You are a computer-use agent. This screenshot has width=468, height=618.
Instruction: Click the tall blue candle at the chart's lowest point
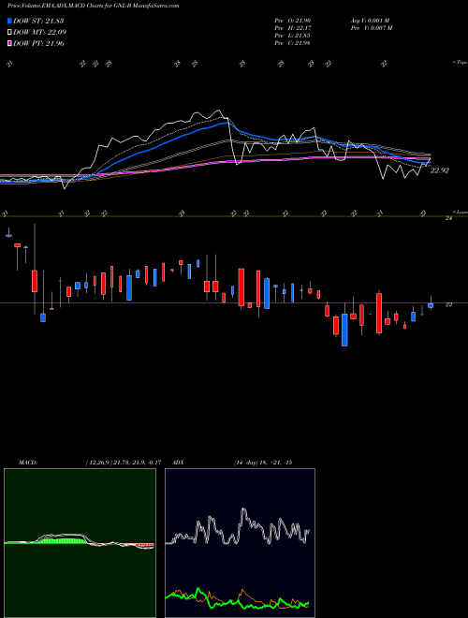point(344,330)
